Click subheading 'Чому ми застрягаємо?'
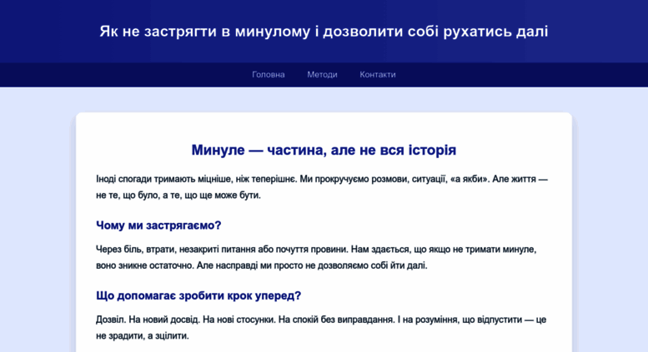 (x=158, y=226)
